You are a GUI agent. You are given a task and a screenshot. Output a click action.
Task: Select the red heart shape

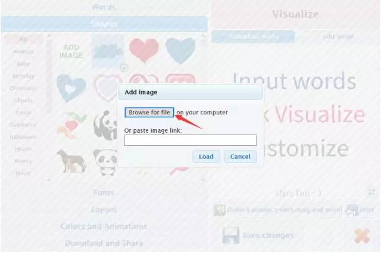tap(144, 50)
